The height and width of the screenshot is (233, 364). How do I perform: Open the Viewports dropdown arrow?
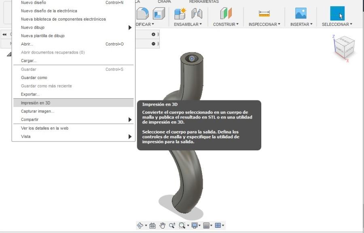click(223, 225)
